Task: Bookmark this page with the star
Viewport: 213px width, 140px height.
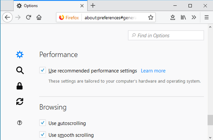Action: click(x=150, y=17)
